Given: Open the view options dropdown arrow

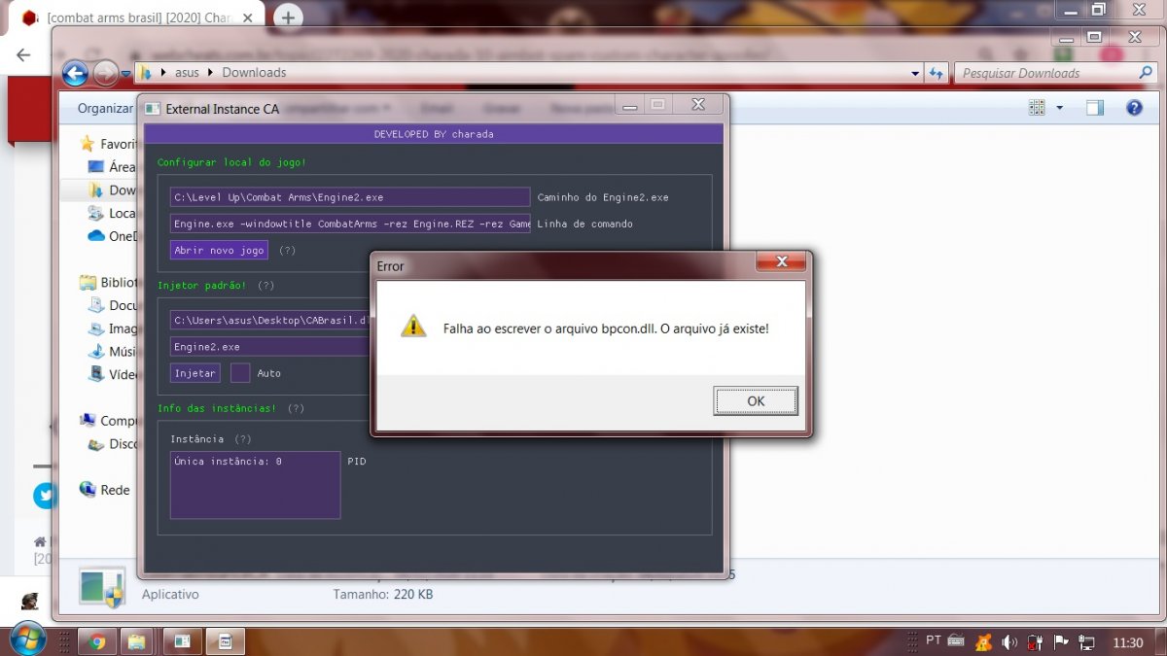Looking at the screenshot, I should tap(1060, 108).
